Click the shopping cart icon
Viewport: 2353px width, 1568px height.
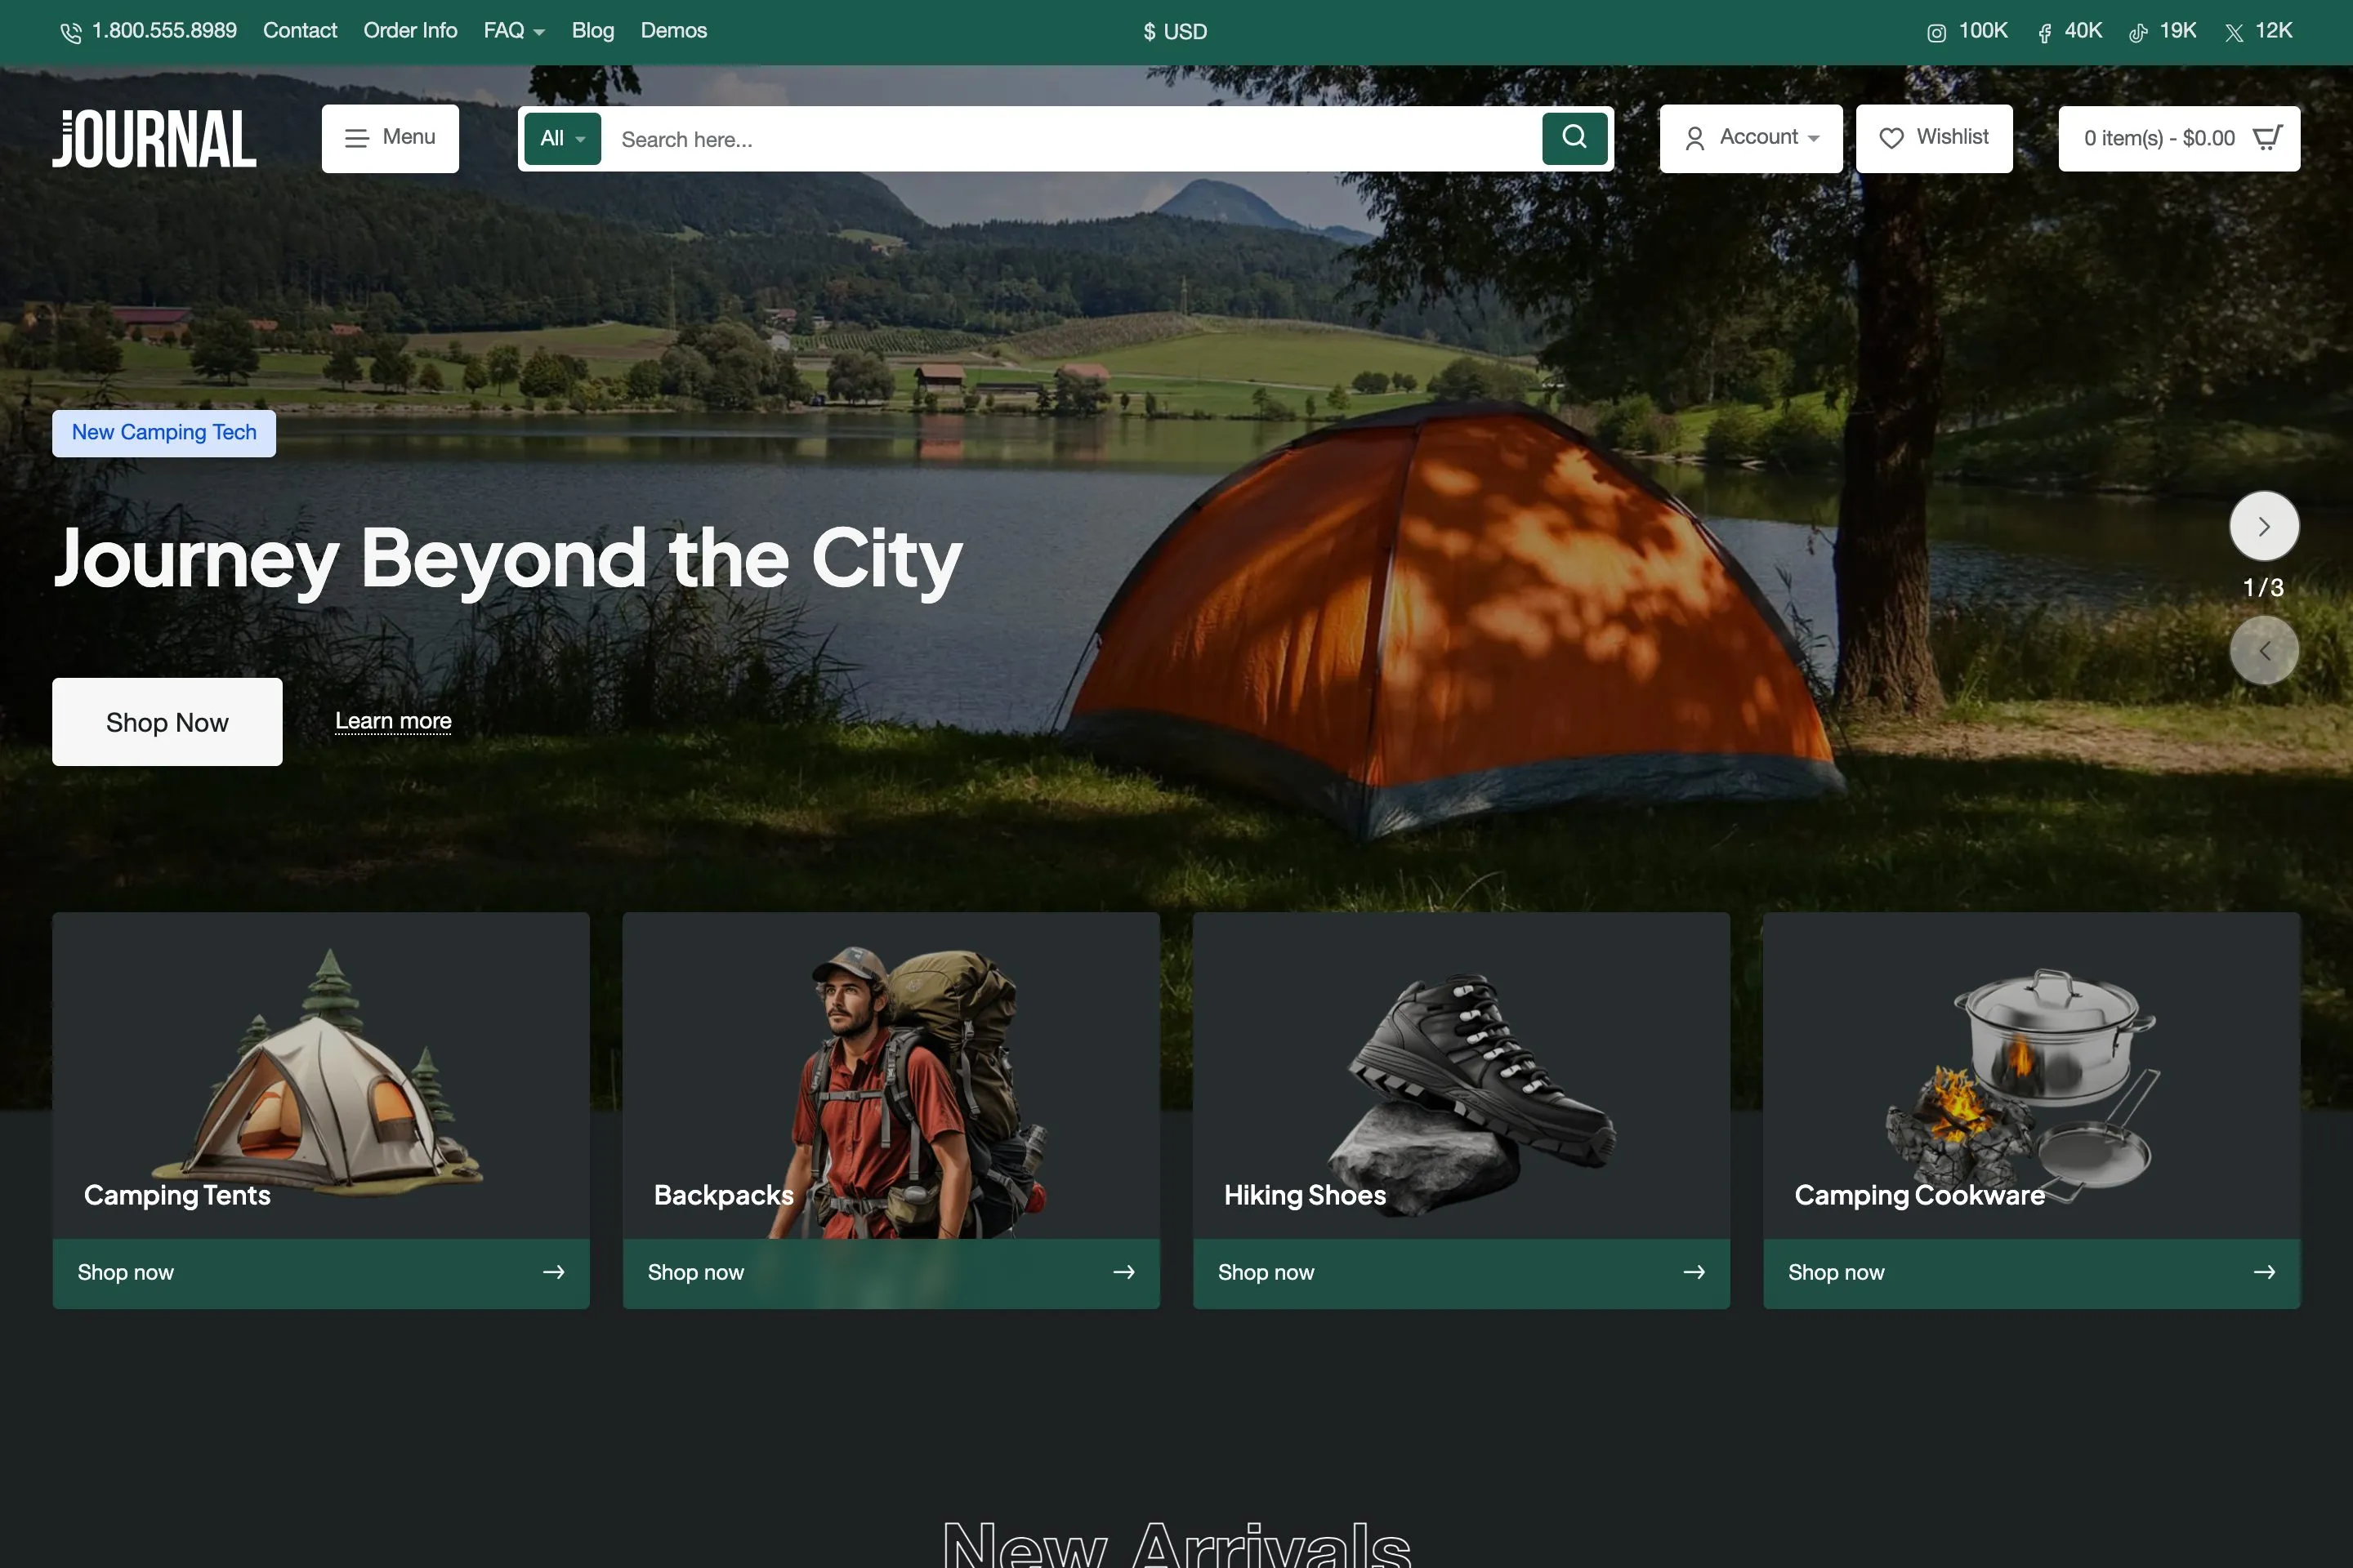pos(2267,137)
